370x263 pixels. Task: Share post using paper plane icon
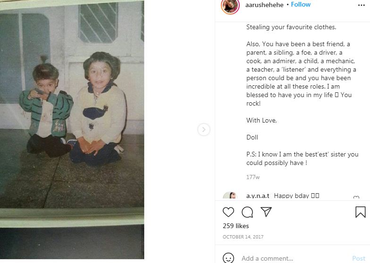pos(266,212)
